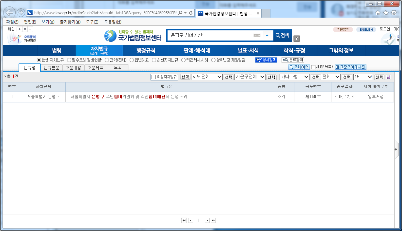Open browser tools gear icon
Screen dimensions: 402x231
pos(394,13)
